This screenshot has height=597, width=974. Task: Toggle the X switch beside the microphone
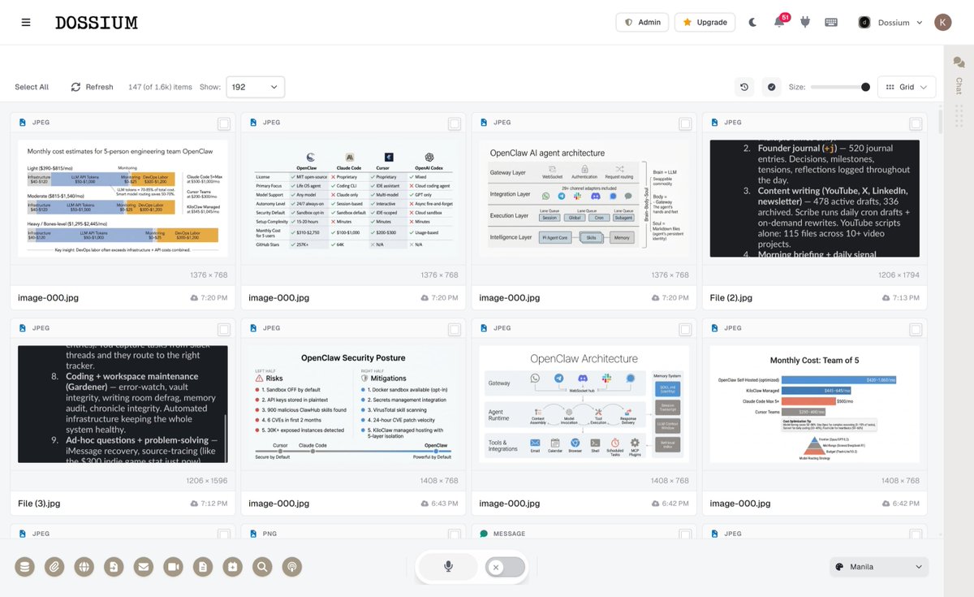click(x=505, y=567)
